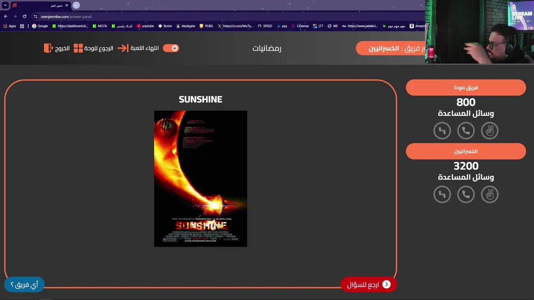This screenshot has width=534, height=300.
Task: Click the browser forward arrow
Action: [15, 16]
